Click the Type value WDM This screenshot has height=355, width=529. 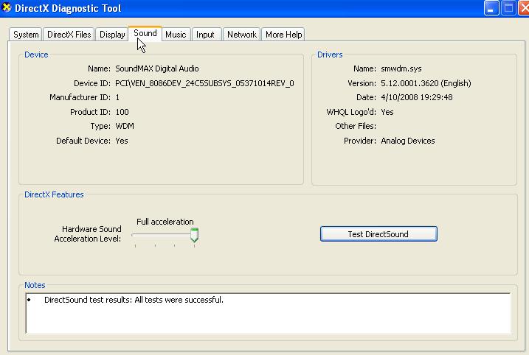tap(125, 126)
